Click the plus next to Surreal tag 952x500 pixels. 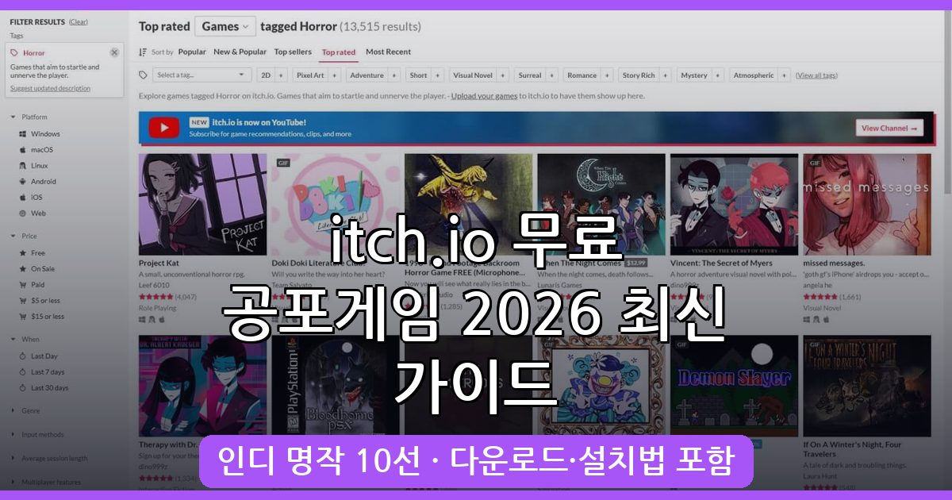pyautogui.click(x=551, y=75)
